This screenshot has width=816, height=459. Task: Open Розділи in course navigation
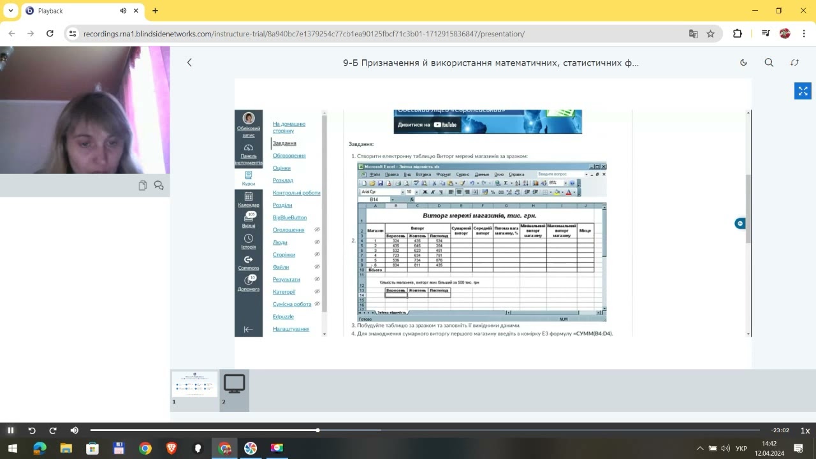pyautogui.click(x=282, y=205)
